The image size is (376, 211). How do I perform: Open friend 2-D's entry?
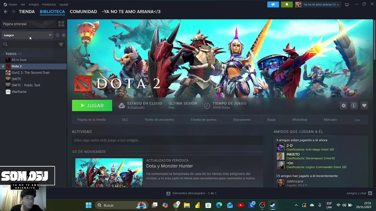point(305,147)
